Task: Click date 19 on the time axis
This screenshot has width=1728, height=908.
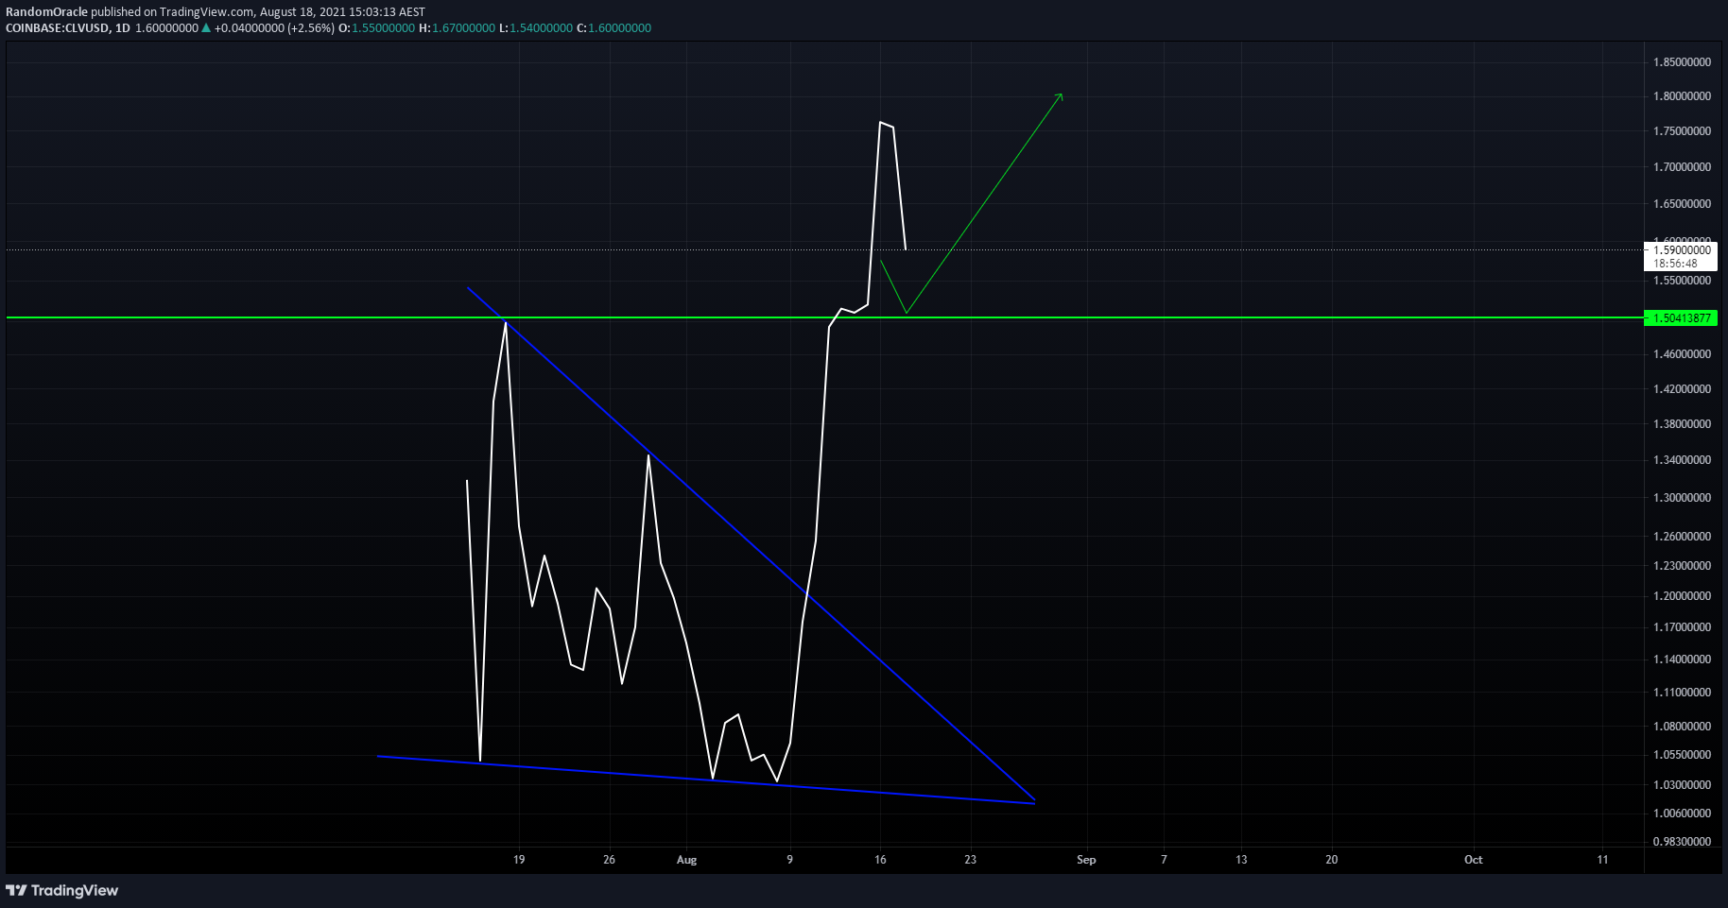Action: point(519,860)
